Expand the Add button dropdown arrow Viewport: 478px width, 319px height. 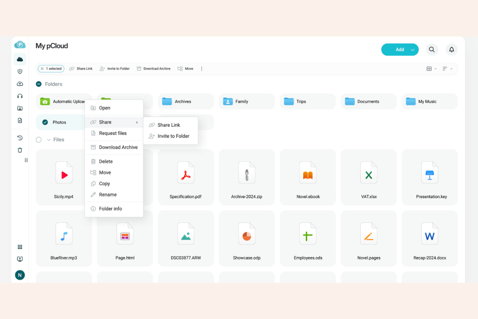tap(412, 49)
